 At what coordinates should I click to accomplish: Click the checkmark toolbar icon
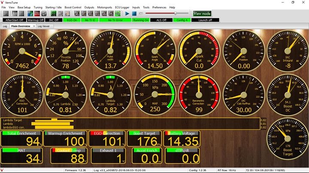(44, 14)
